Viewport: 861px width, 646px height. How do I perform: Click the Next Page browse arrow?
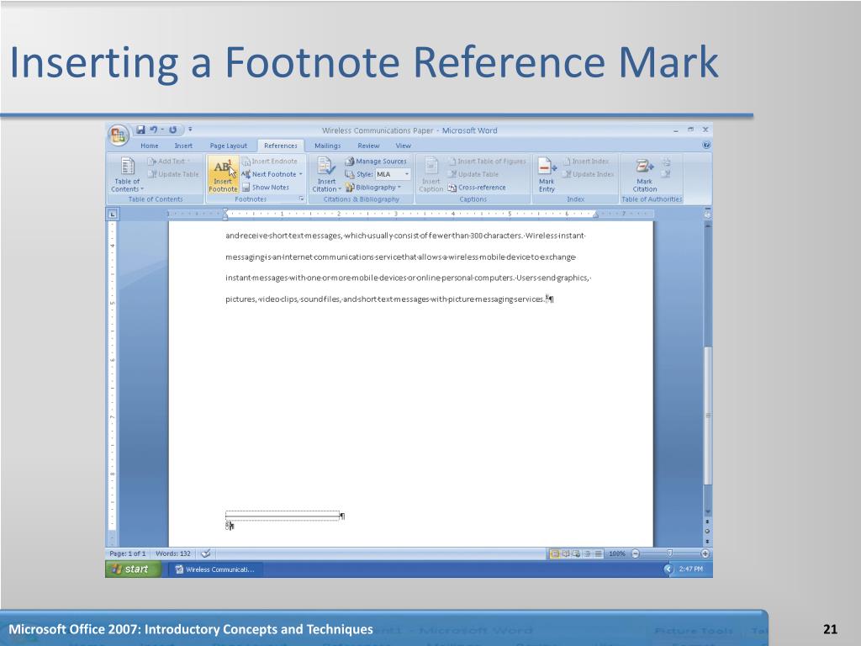(707, 542)
